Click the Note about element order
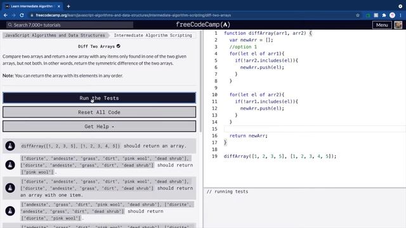 pos(63,75)
